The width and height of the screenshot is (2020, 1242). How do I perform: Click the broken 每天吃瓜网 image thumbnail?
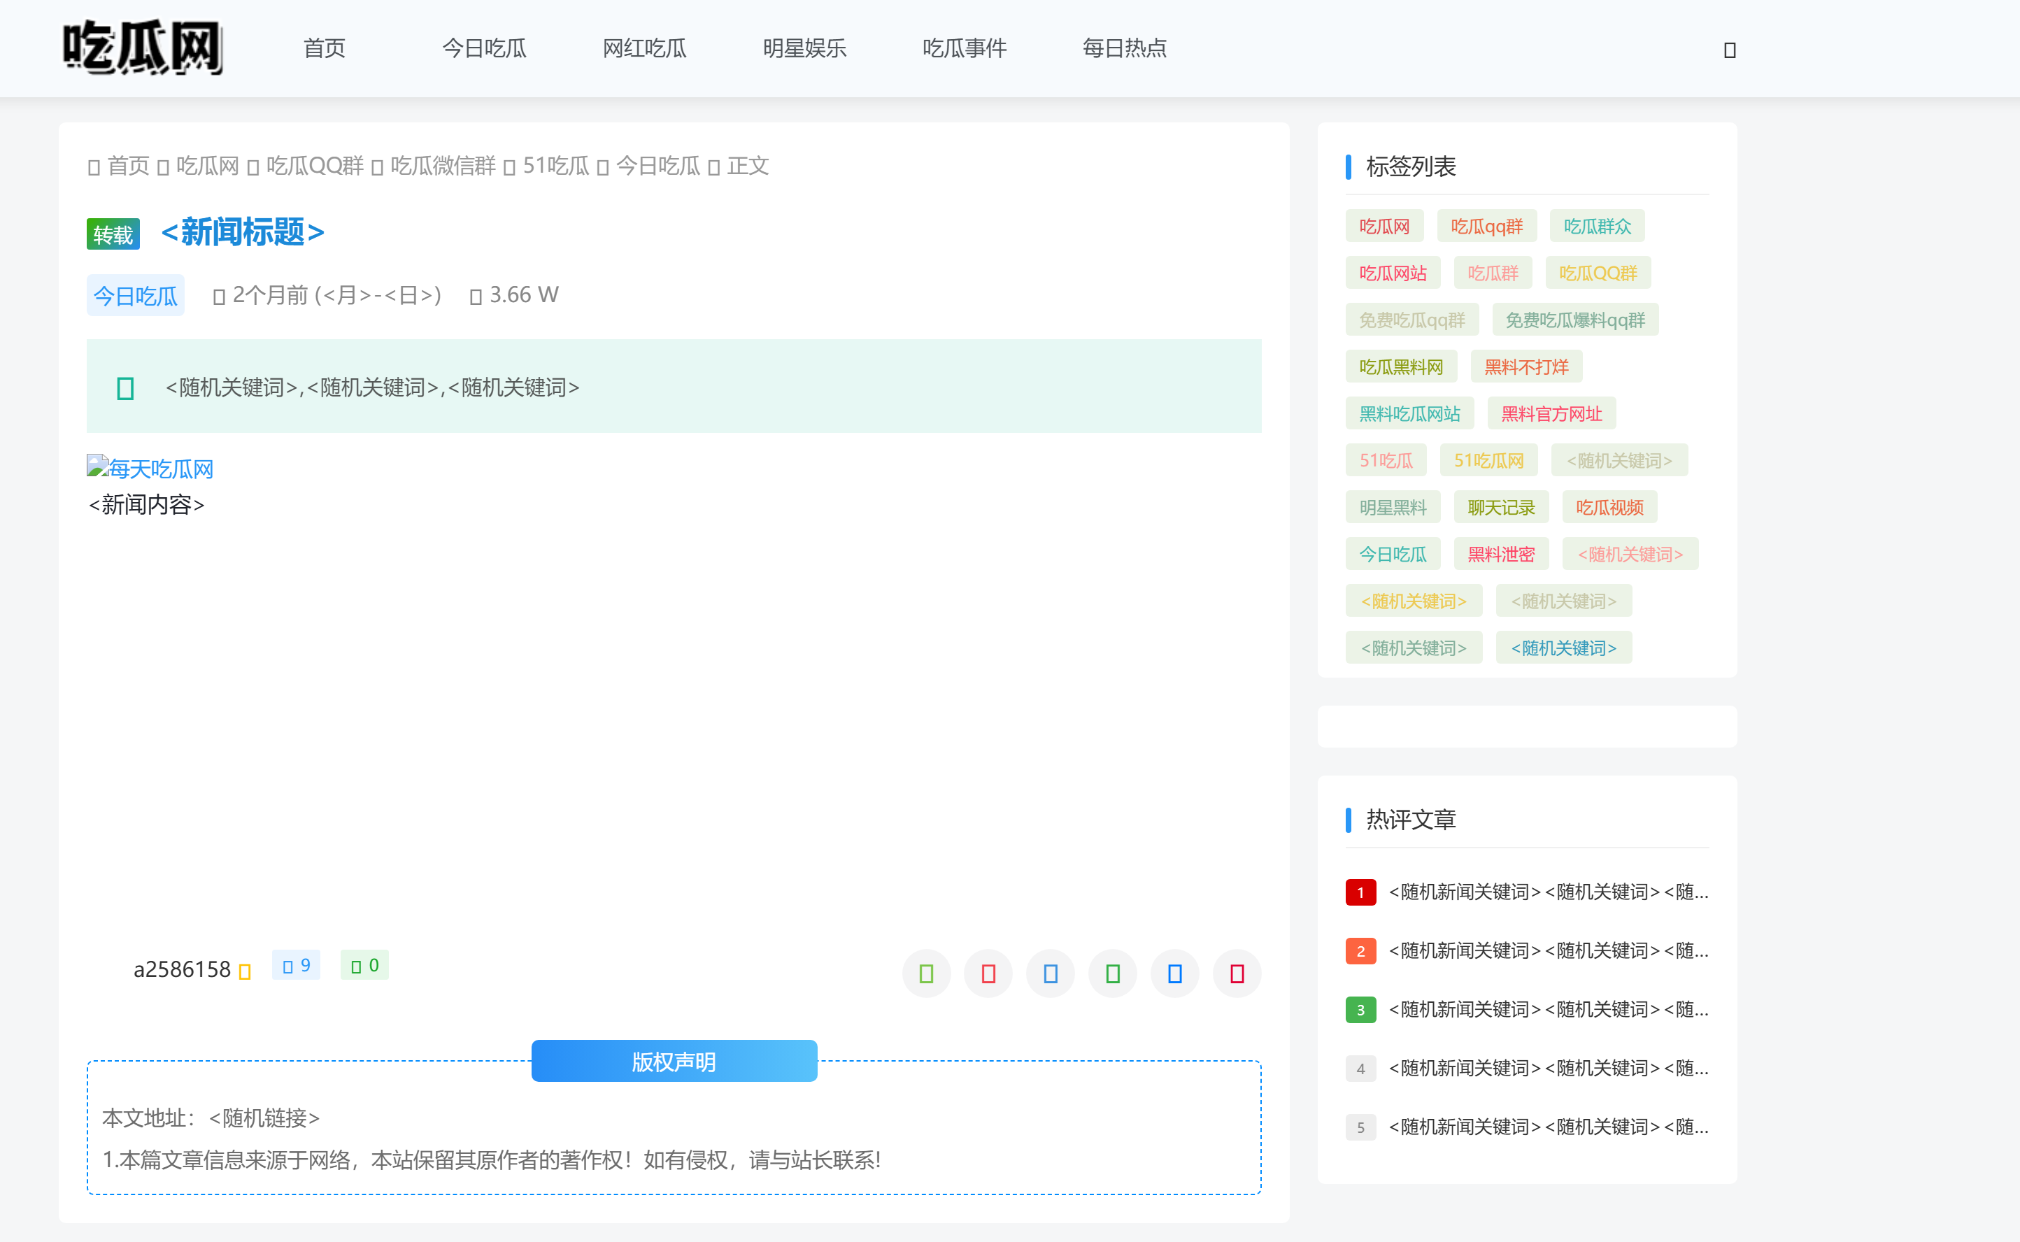point(150,469)
